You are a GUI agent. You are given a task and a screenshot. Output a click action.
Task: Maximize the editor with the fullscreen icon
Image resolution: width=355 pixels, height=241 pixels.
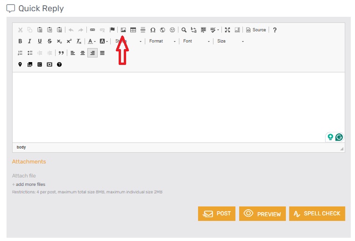point(227,30)
